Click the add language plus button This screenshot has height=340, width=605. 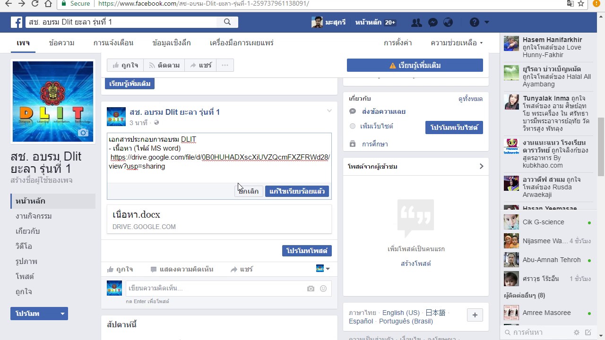pos(475,315)
